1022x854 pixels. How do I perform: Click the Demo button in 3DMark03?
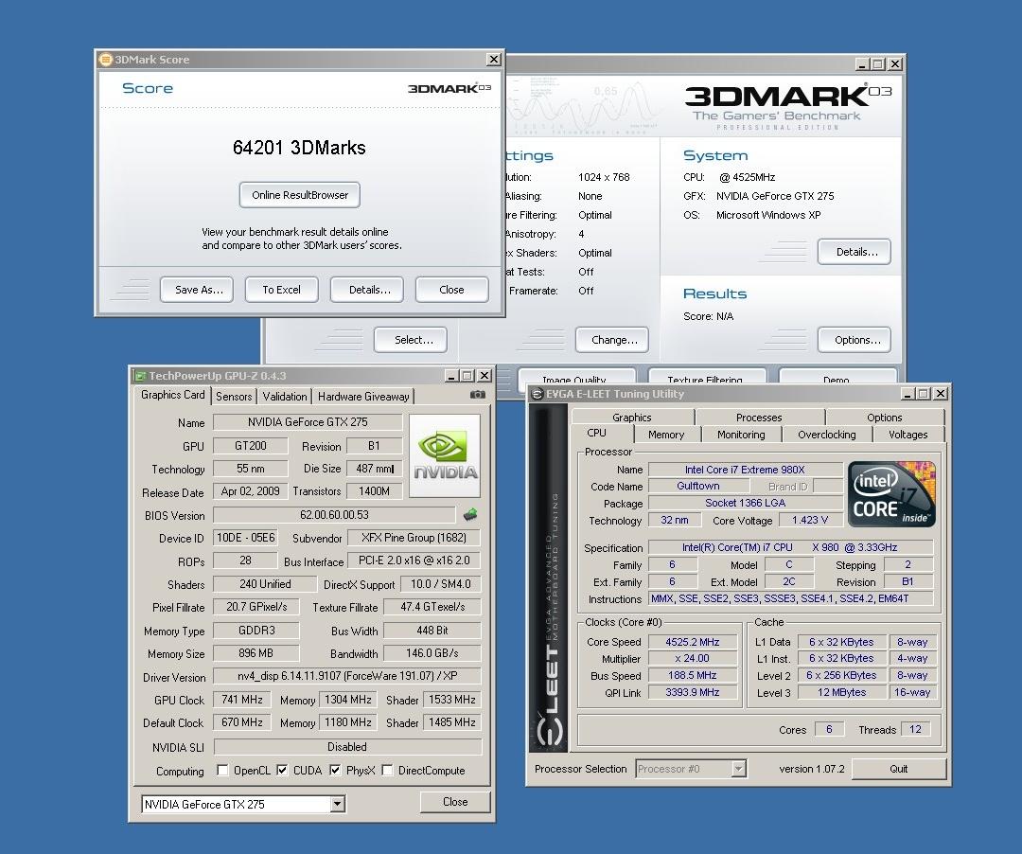tap(837, 378)
